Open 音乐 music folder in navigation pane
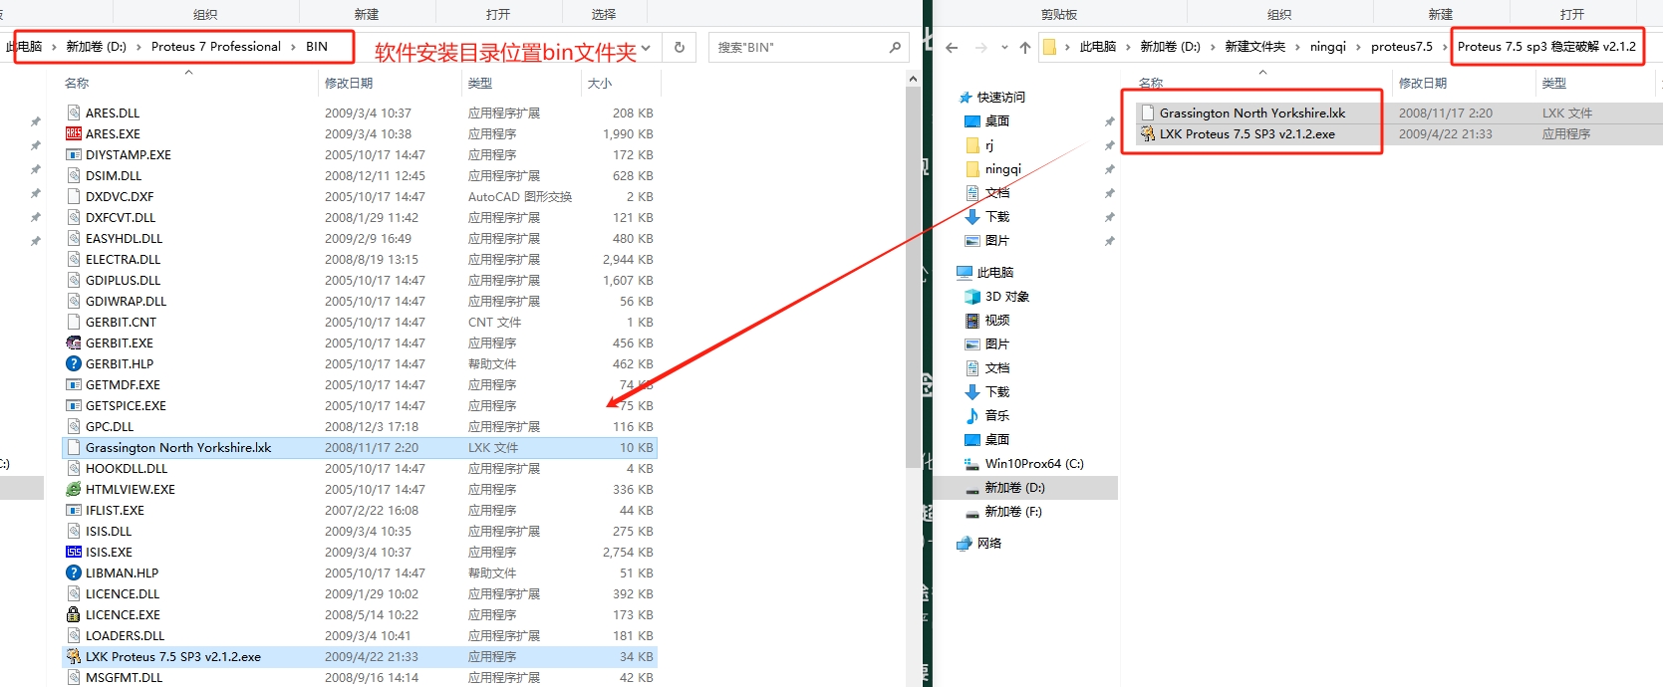 click(x=997, y=415)
